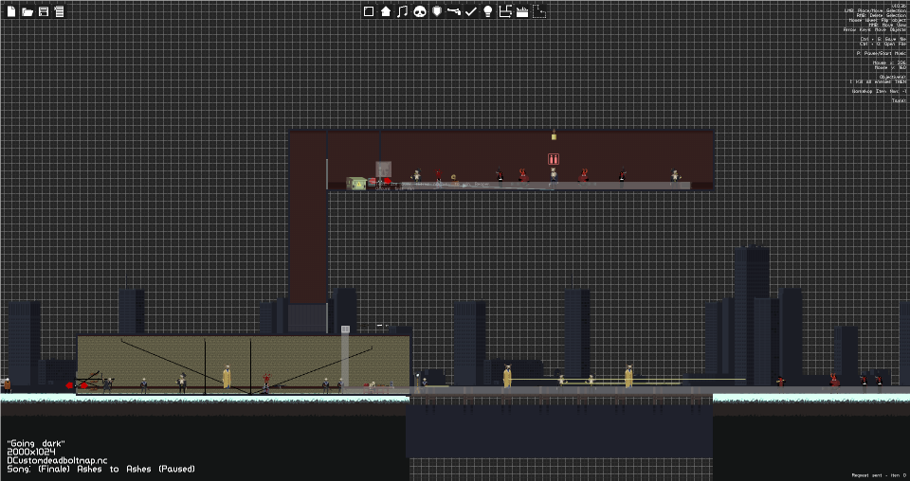Create a new map file
This screenshot has height=481, width=910.
(x=11, y=11)
